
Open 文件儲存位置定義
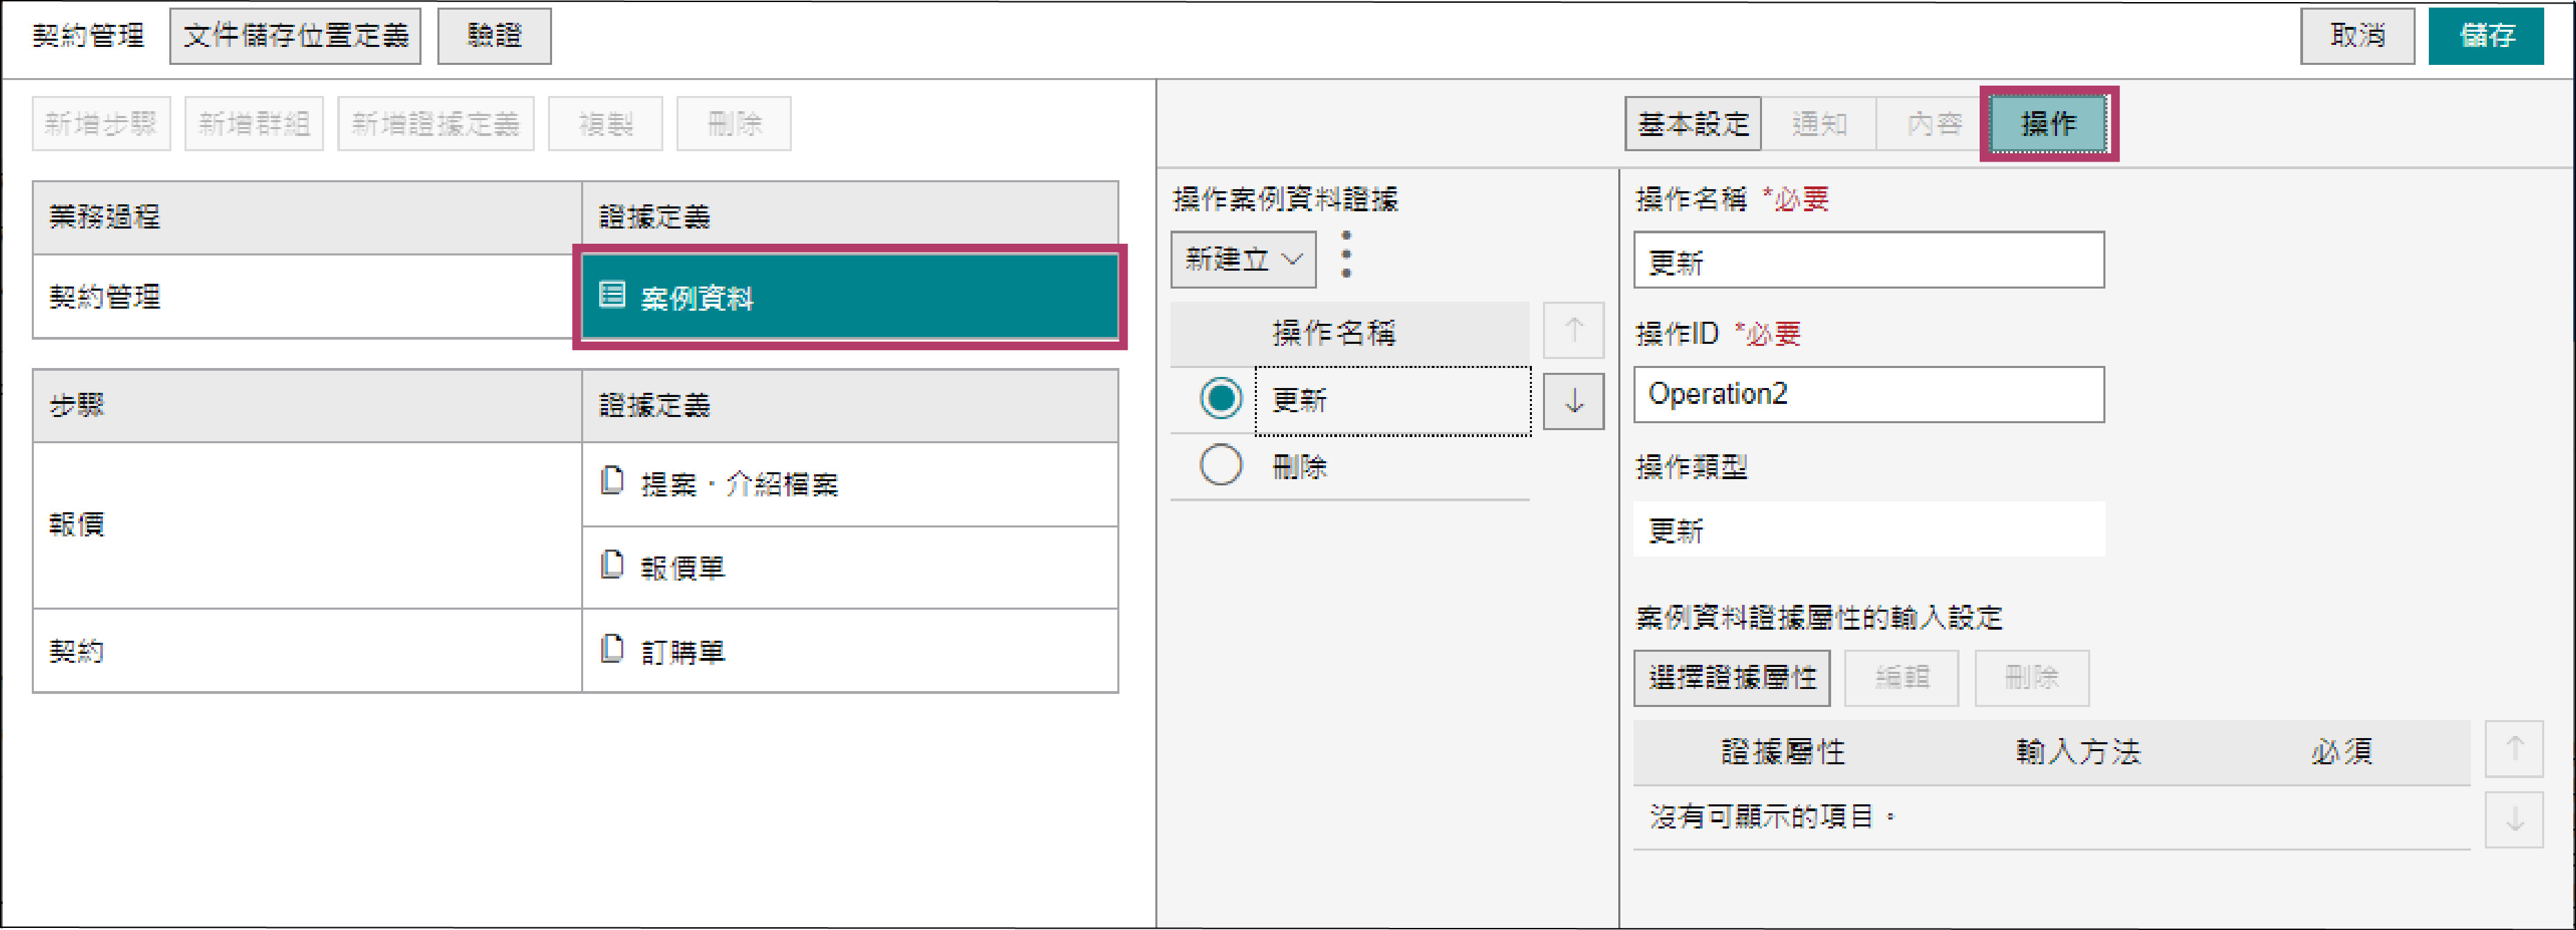pos(295,36)
